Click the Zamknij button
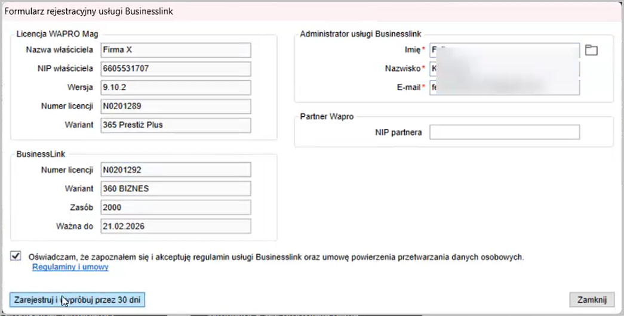 pyautogui.click(x=592, y=299)
